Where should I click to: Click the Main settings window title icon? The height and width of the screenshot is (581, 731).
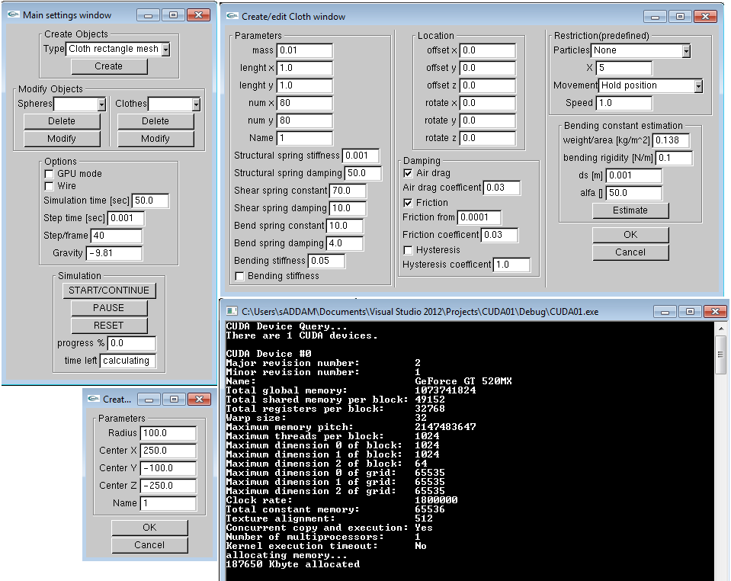click(13, 15)
